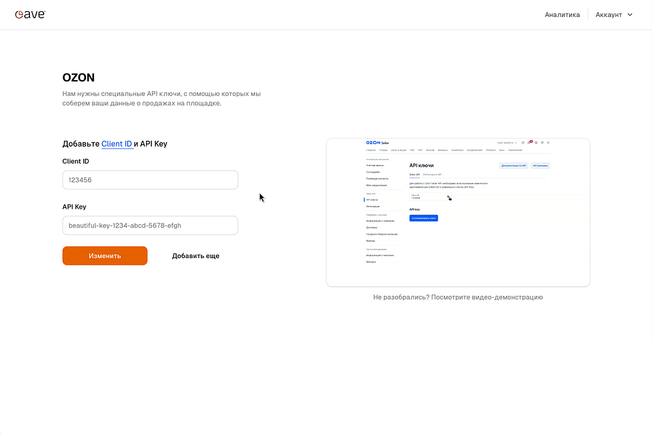This screenshot has height=434, width=652.
Task: Switch to Performance API tab in preview
Action: [x=432, y=175]
